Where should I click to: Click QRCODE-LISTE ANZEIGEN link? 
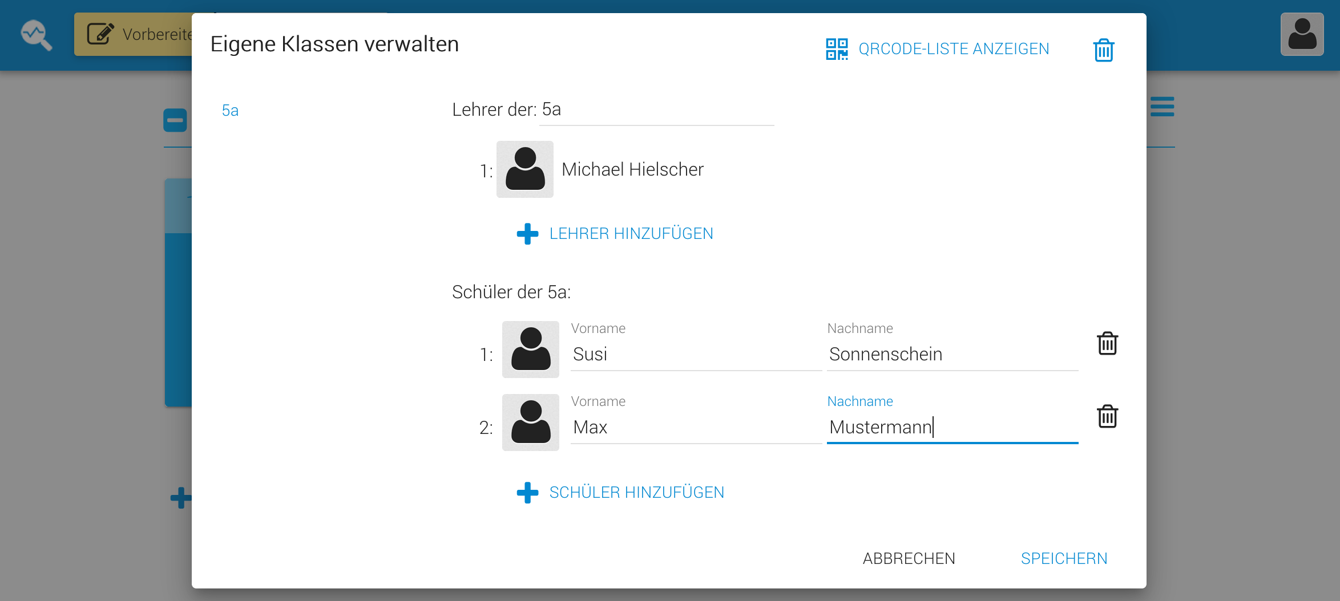tap(953, 49)
